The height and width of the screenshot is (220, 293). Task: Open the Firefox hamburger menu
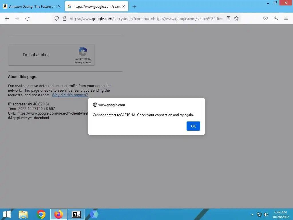[286, 18]
